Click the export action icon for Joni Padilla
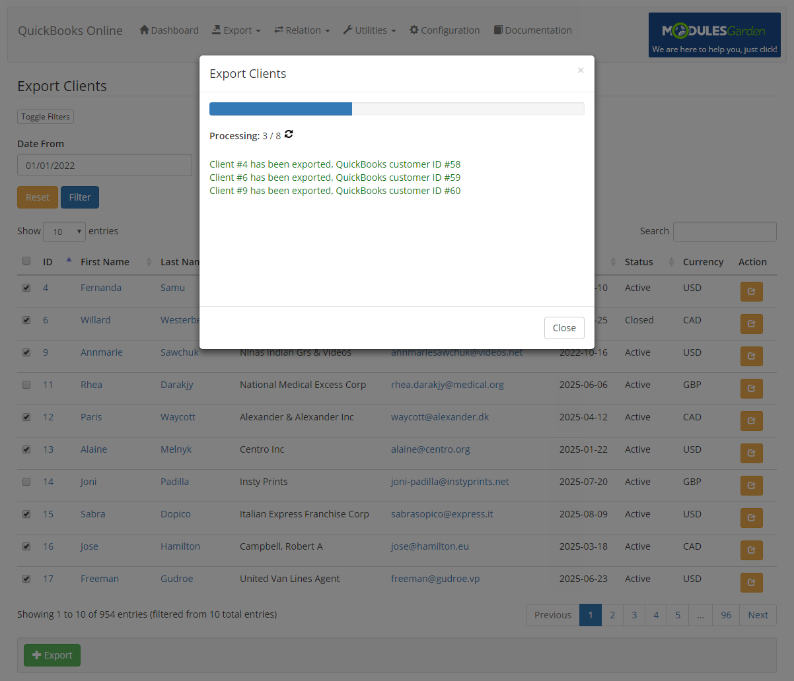 click(x=751, y=486)
